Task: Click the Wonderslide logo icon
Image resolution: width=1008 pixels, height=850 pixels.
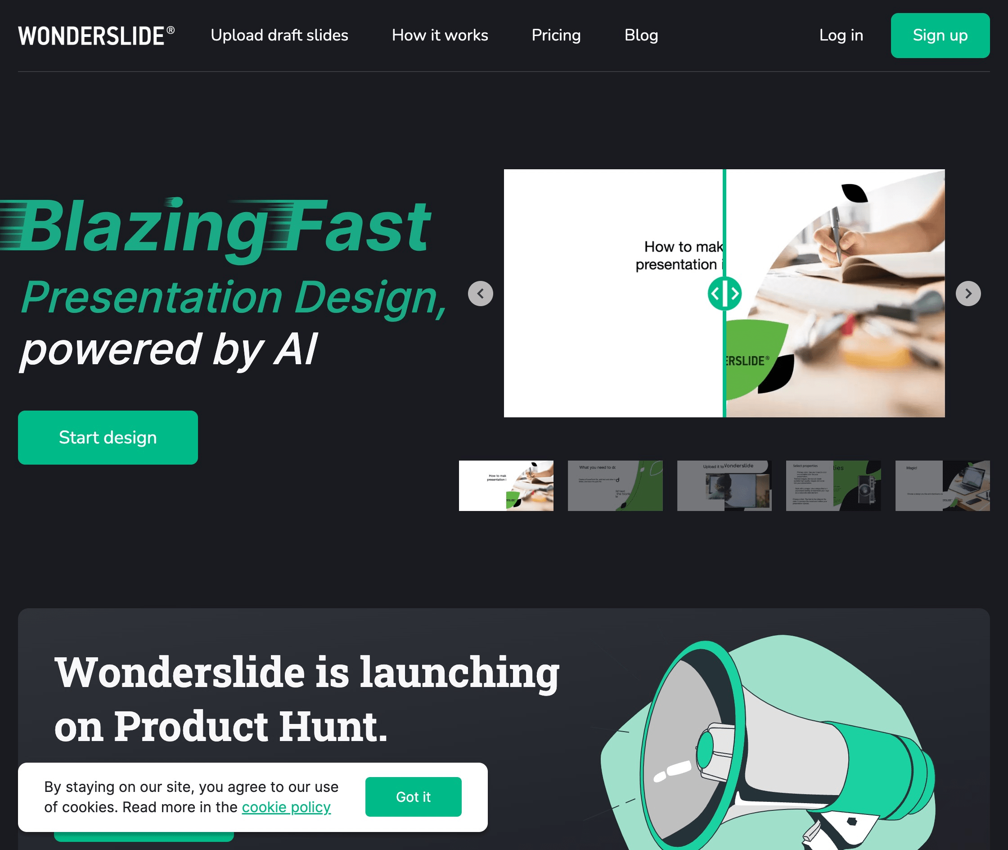Action: pos(96,36)
